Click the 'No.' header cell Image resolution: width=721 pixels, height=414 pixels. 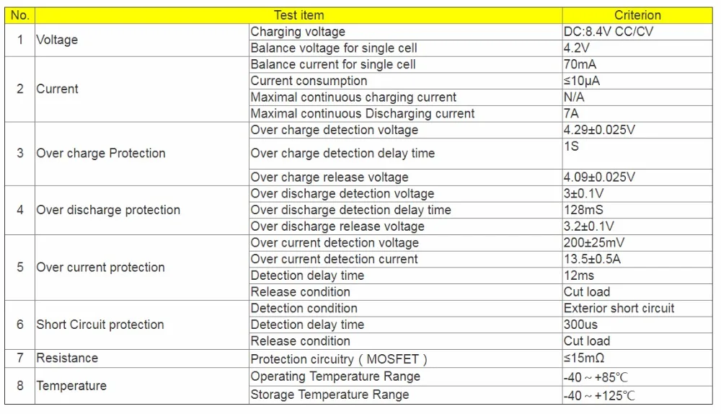(x=19, y=15)
